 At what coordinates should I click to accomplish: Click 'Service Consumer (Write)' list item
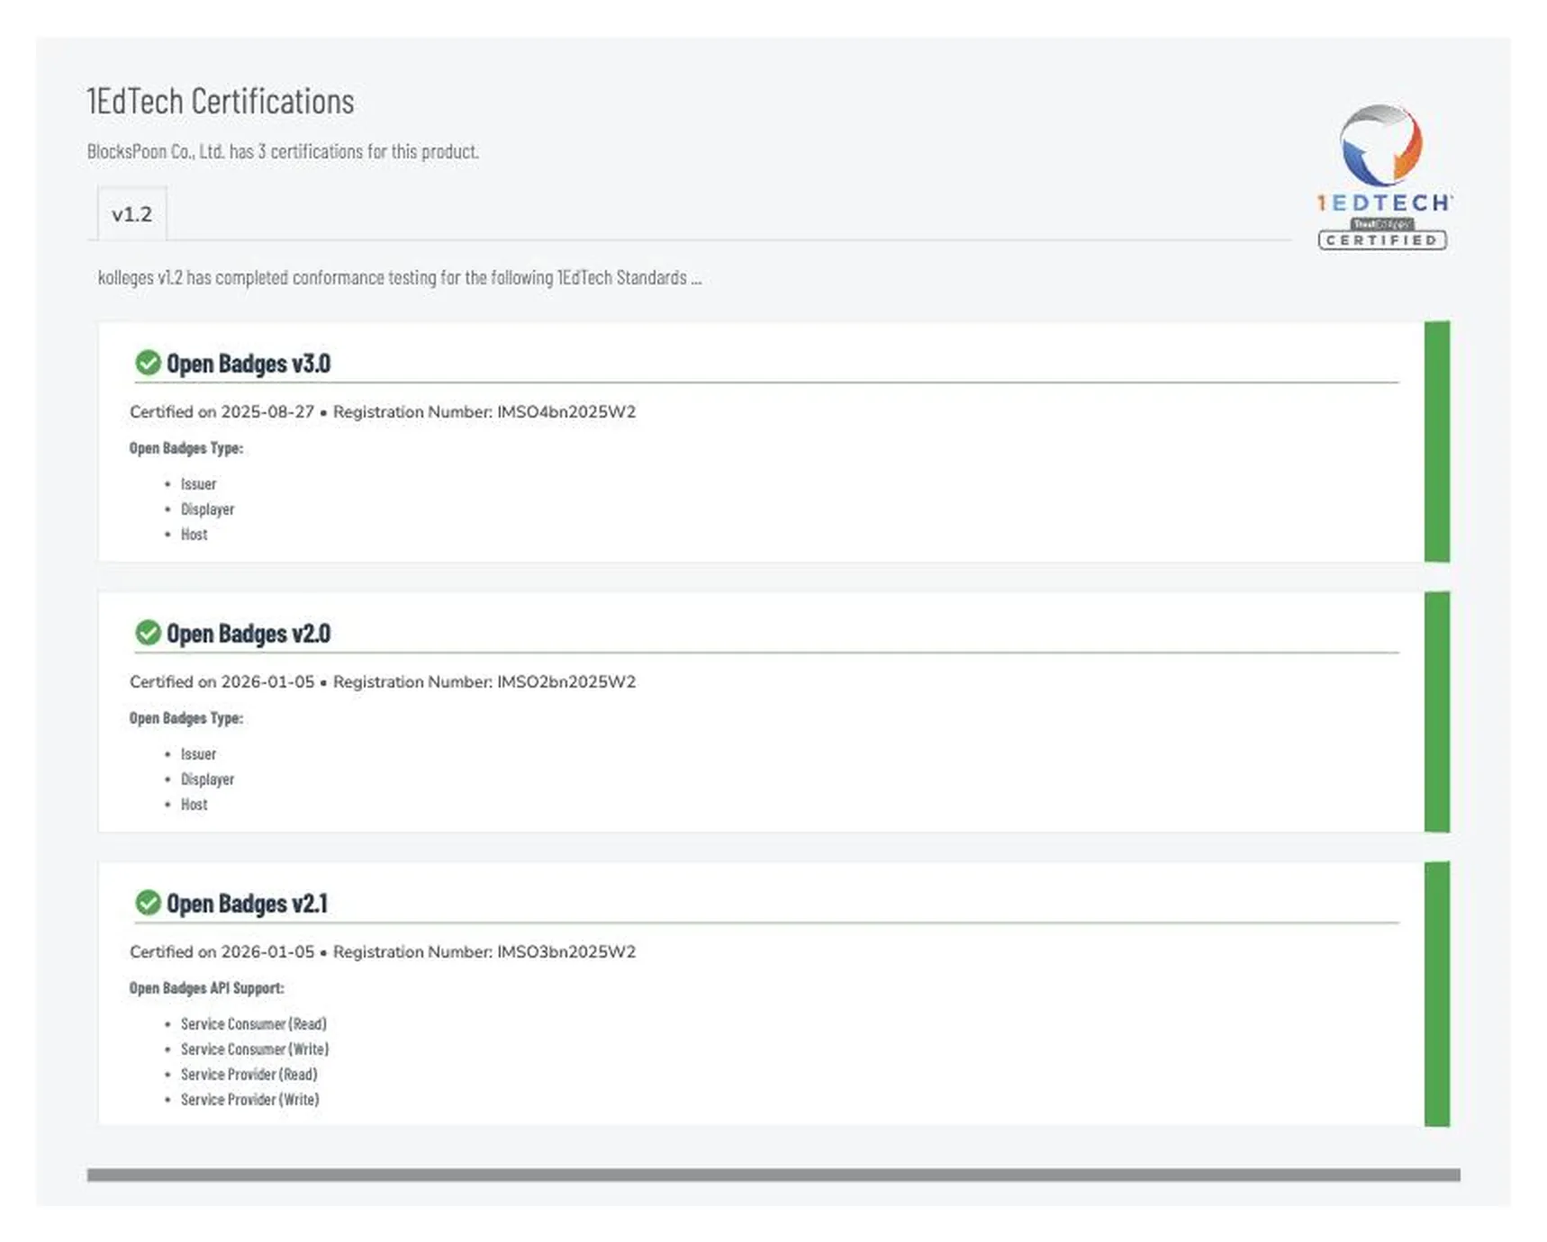(x=255, y=1049)
